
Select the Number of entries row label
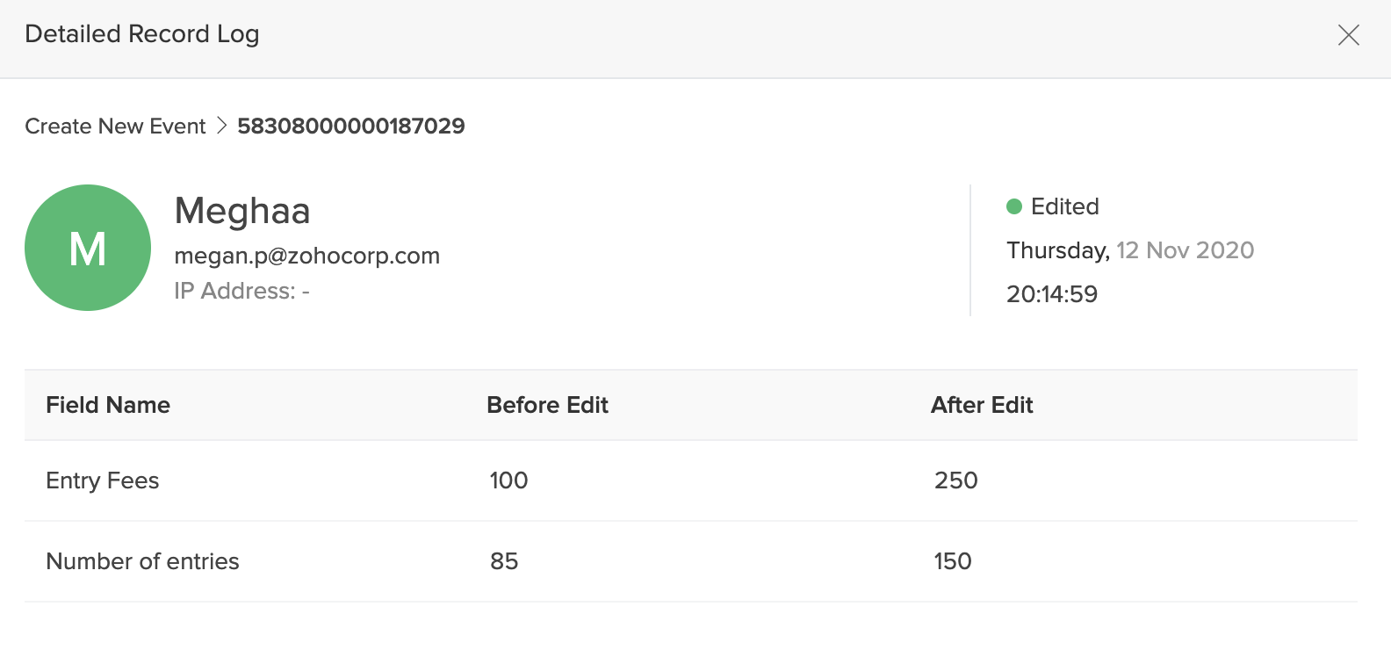coord(142,561)
